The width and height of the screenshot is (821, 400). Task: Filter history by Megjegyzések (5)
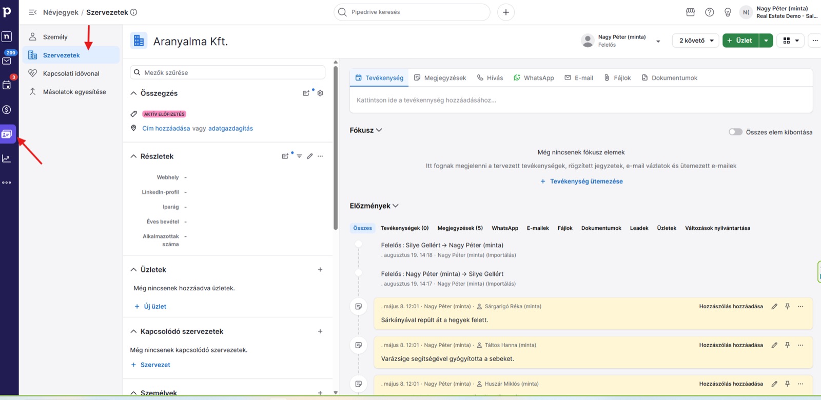coord(460,228)
